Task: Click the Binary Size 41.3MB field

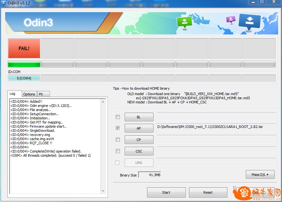Action: (150, 175)
